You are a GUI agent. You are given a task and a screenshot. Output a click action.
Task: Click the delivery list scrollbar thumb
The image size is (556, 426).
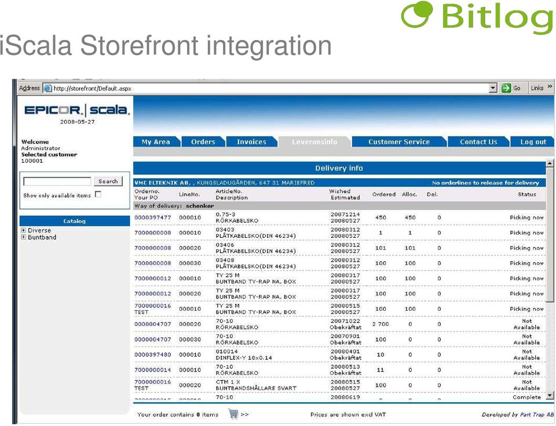[550, 236]
